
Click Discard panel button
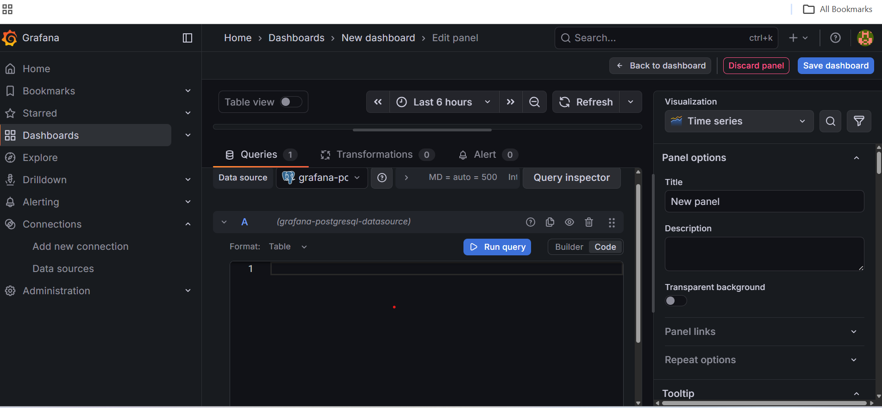[x=756, y=66]
